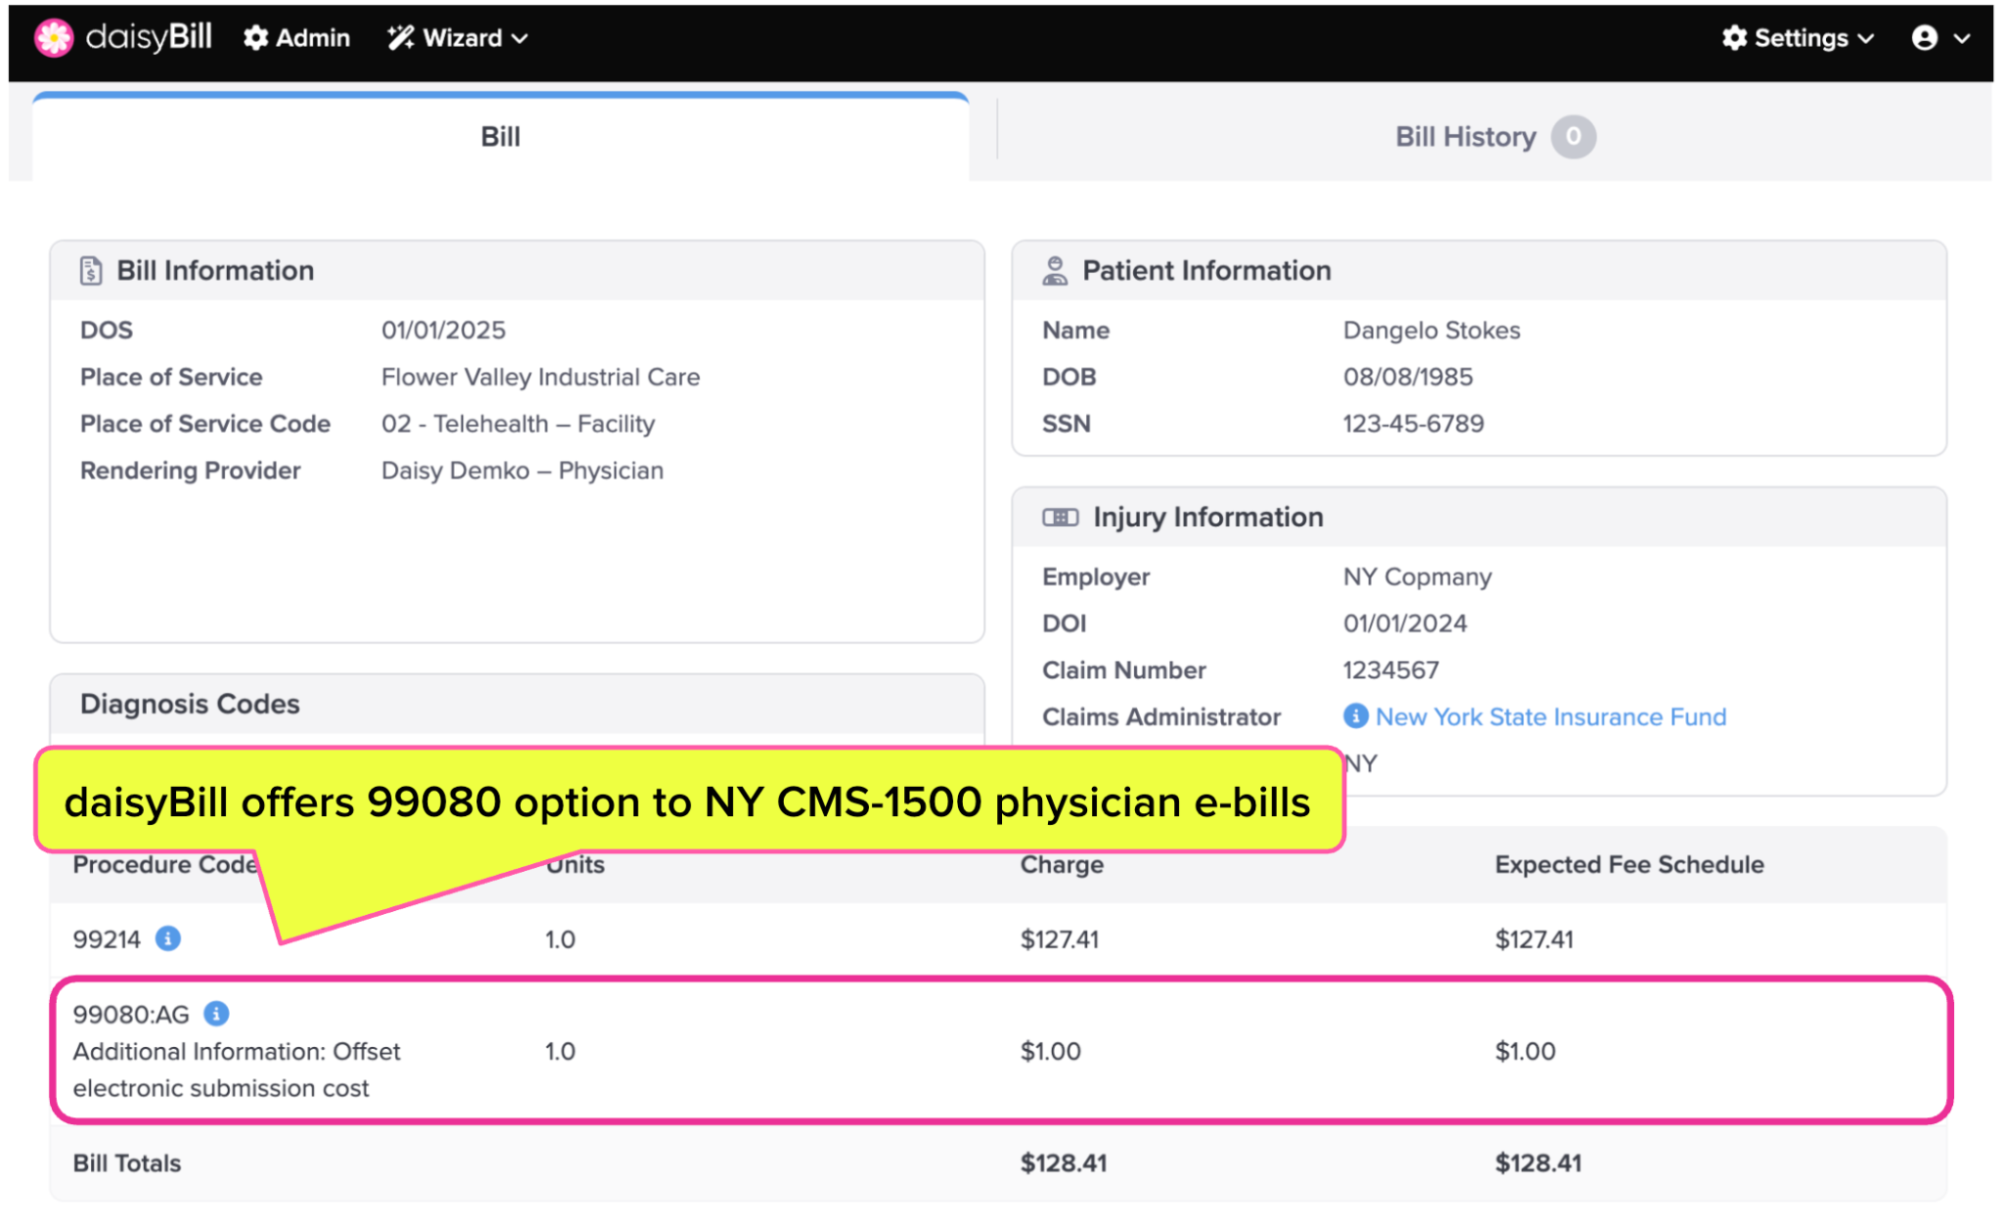The width and height of the screenshot is (2004, 1229).
Task: Switch to the Bill History tab
Action: pyautogui.click(x=1465, y=137)
